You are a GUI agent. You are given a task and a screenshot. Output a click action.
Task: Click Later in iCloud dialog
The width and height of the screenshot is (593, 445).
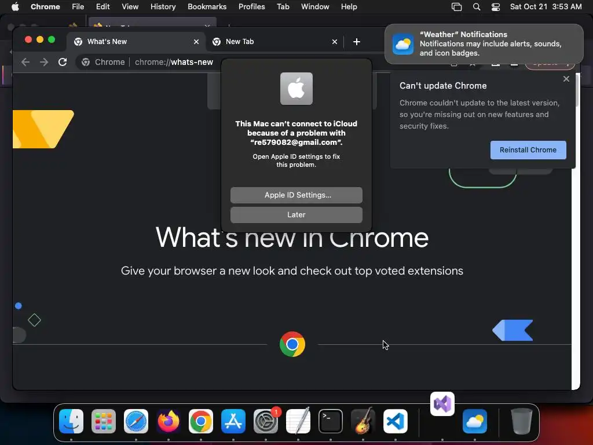[x=296, y=215]
